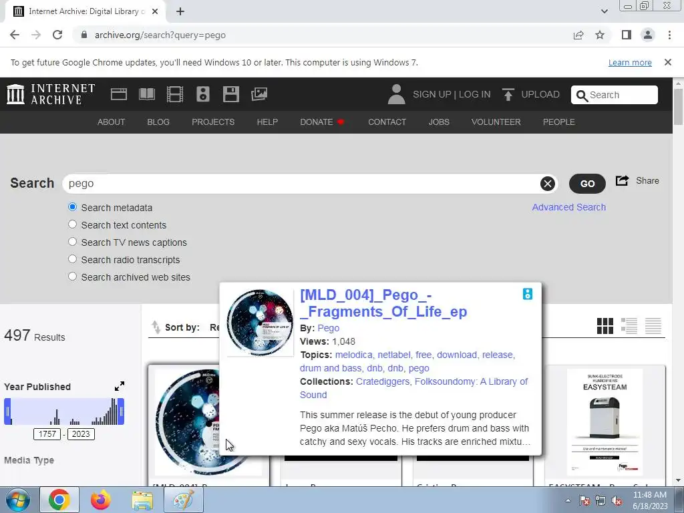
Task: Open the JOBS menu item
Action: coord(439,122)
